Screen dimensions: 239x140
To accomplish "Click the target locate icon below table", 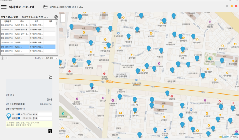I will coord(2,58).
